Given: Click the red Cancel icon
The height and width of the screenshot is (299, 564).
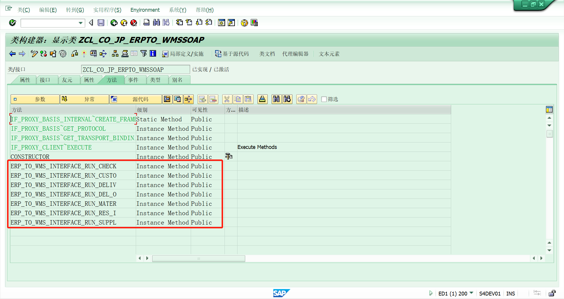Looking at the screenshot, I should [x=134, y=23].
